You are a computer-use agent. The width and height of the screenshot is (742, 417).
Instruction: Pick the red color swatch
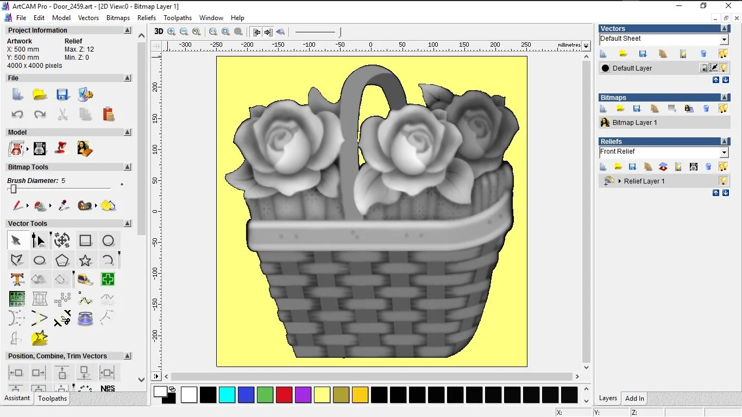[x=284, y=395]
